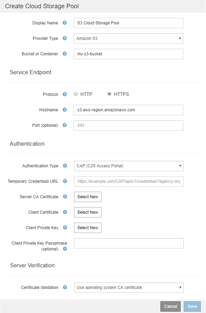Click Select New for Client Private Key

88,228
